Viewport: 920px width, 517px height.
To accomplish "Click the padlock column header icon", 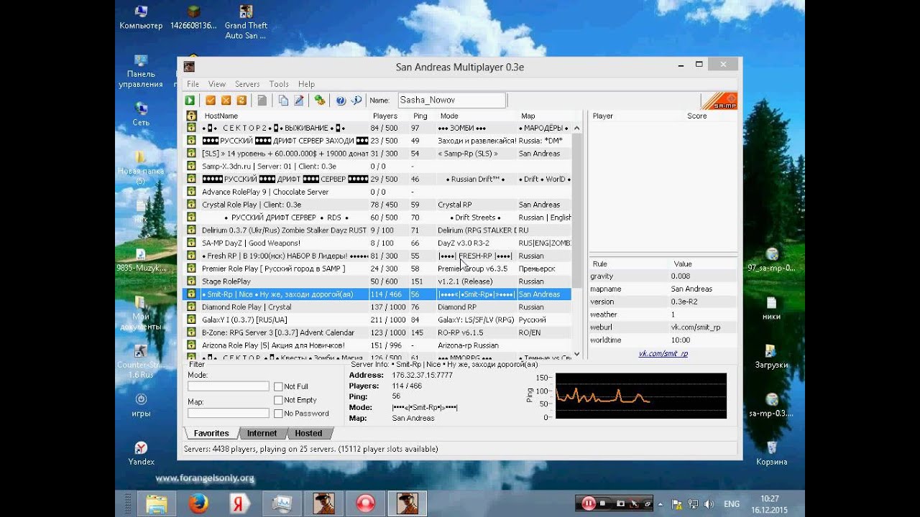I will click(191, 116).
